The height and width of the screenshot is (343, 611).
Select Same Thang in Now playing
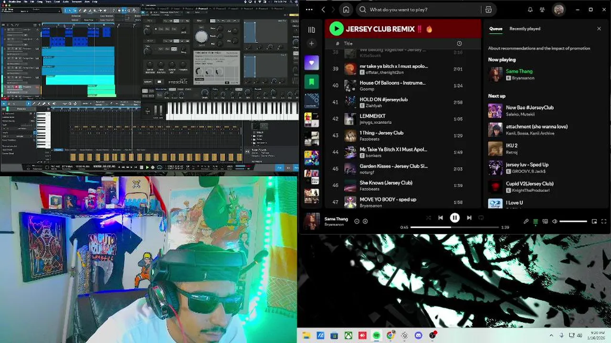pyautogui.click(x=519, y=71)
